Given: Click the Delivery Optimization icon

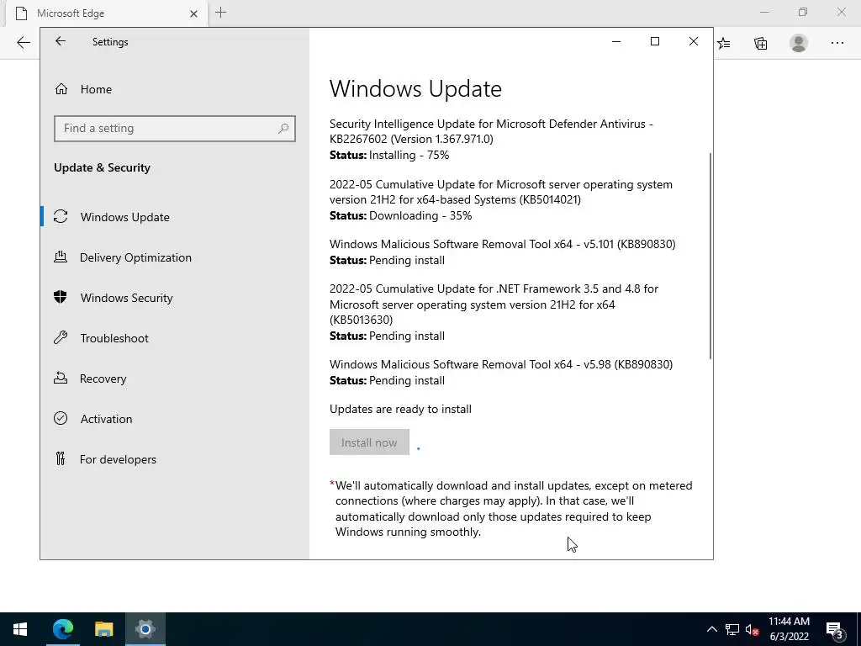Looking at the screenshot, I should [x=61, y=257].
